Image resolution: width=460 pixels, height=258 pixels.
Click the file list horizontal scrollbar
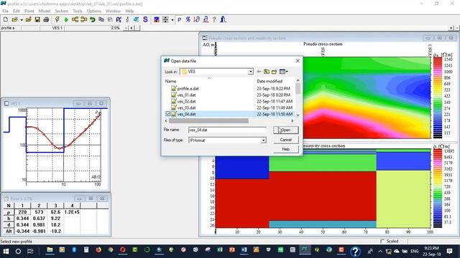click(209, 120)
